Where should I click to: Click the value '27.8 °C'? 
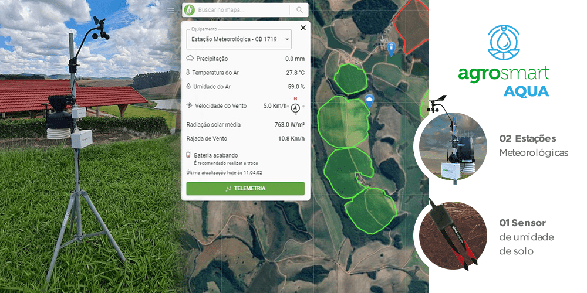pyautogui.click(x=295, y=73)
